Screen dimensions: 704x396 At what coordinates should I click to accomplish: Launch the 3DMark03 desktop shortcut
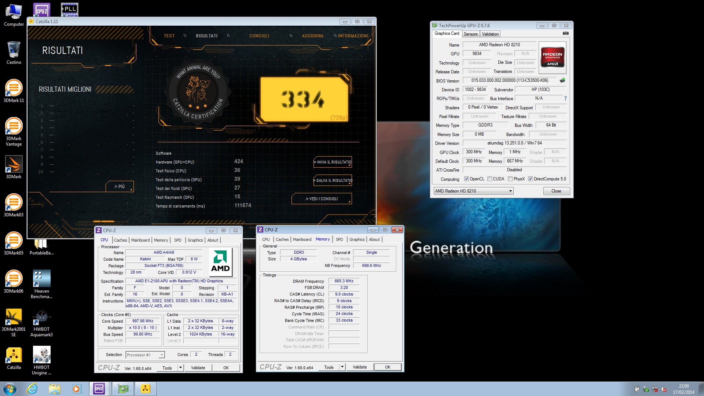click(x=14, y=205)
